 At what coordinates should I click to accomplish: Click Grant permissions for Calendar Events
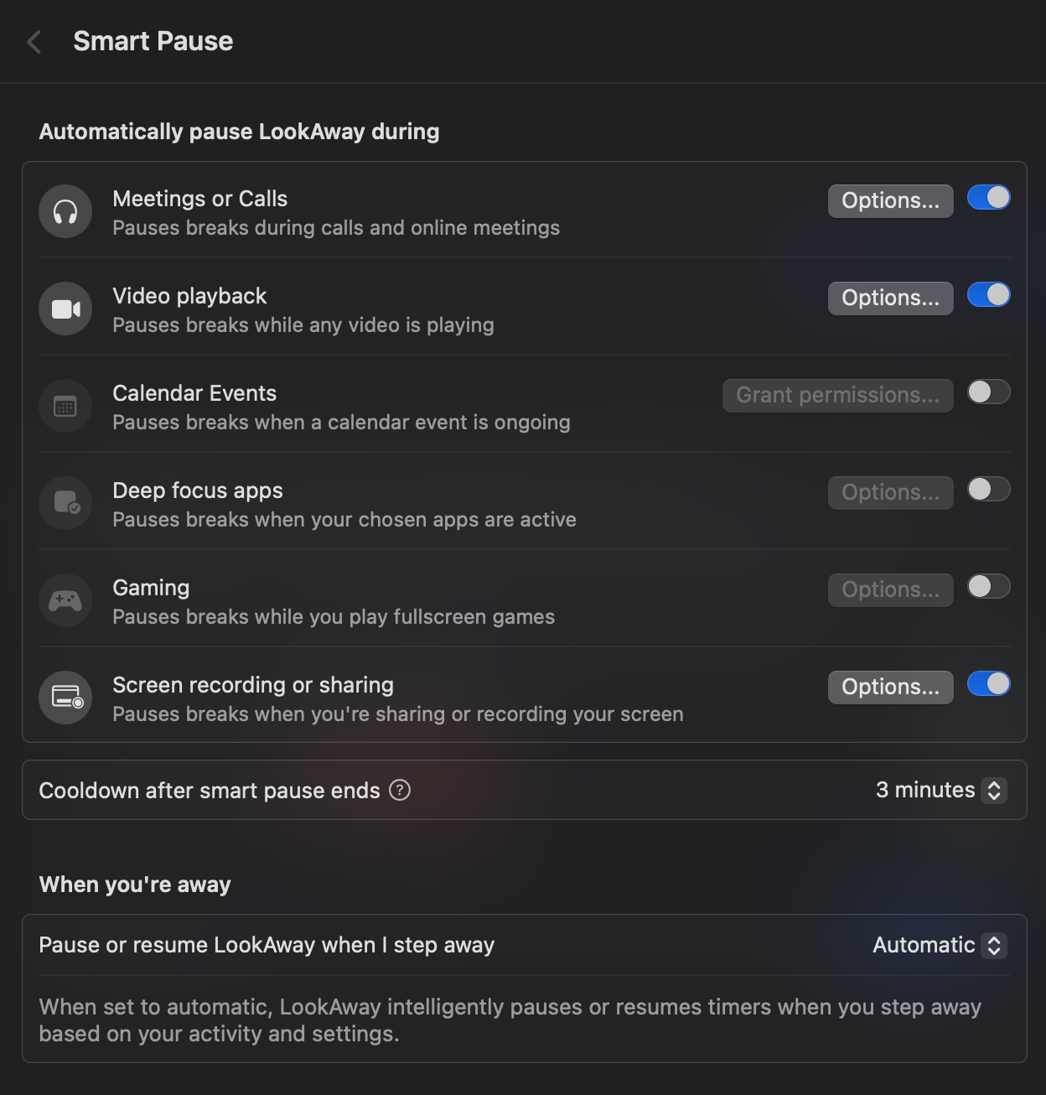[837, 396]
